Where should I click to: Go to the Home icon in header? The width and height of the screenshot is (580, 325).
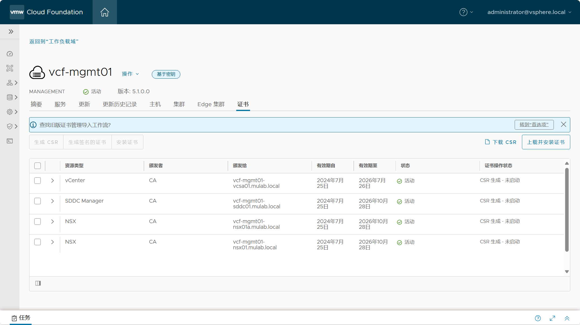(105, 12)
